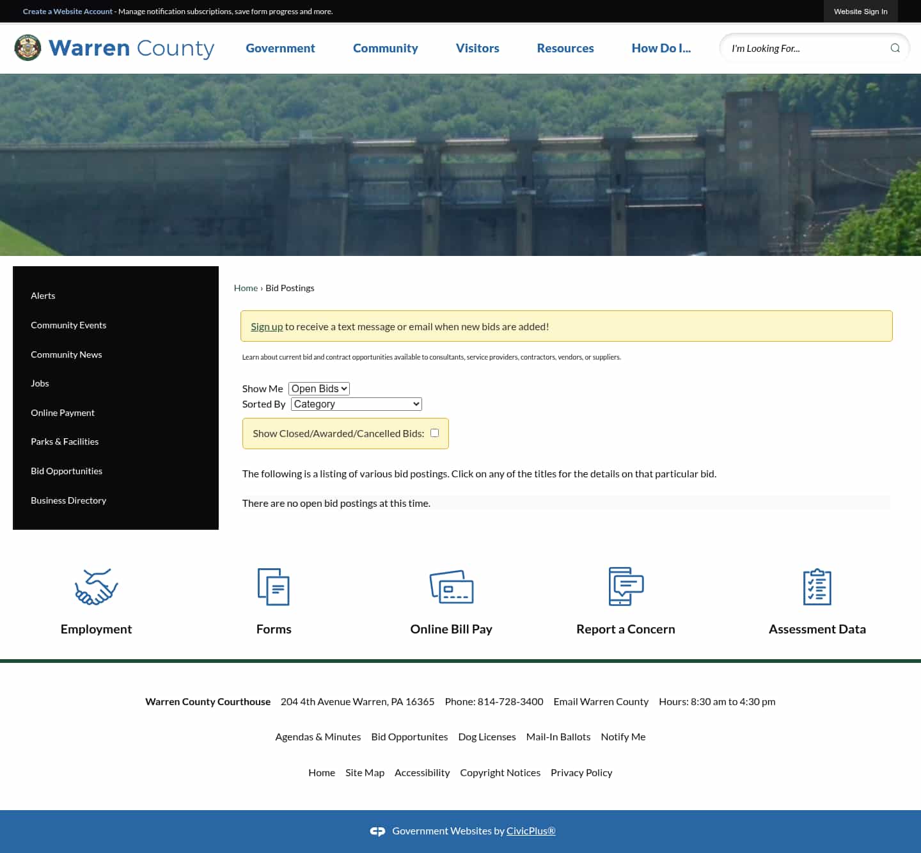The height and width of the screenshot is (853, 921).
Task: Click Website Sign In button
Action: pos(860,11)
